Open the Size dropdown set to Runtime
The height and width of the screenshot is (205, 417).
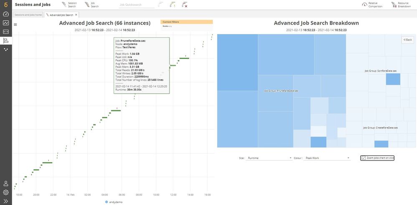point(269,158)
